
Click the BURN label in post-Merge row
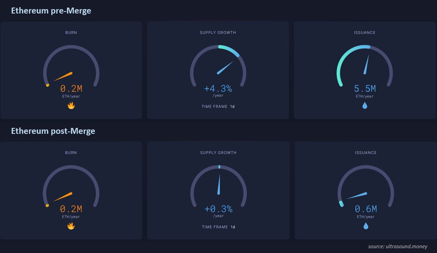pyautogui.click(x=71, y=153)
